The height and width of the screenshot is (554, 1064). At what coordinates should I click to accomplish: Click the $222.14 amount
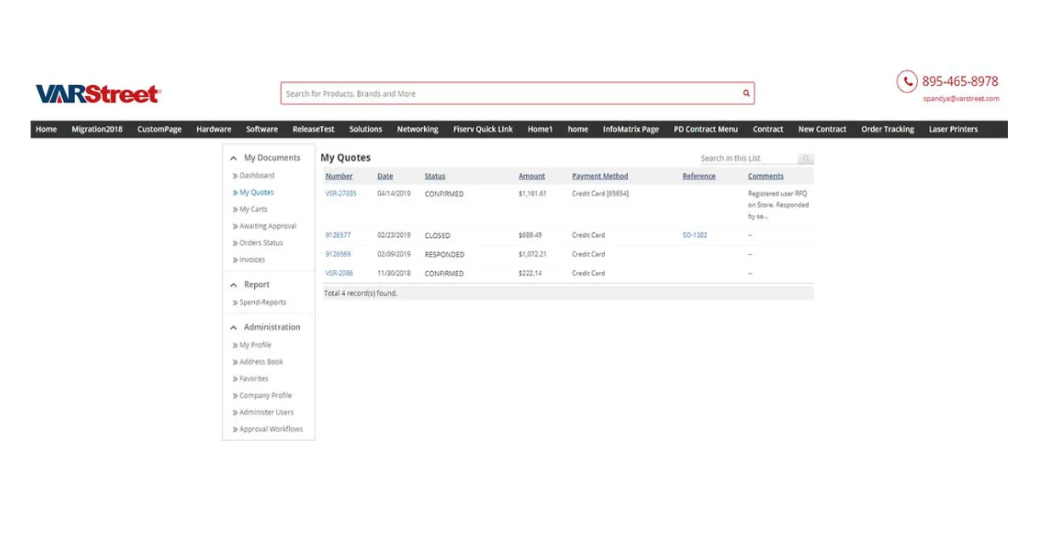pos(530,274)
